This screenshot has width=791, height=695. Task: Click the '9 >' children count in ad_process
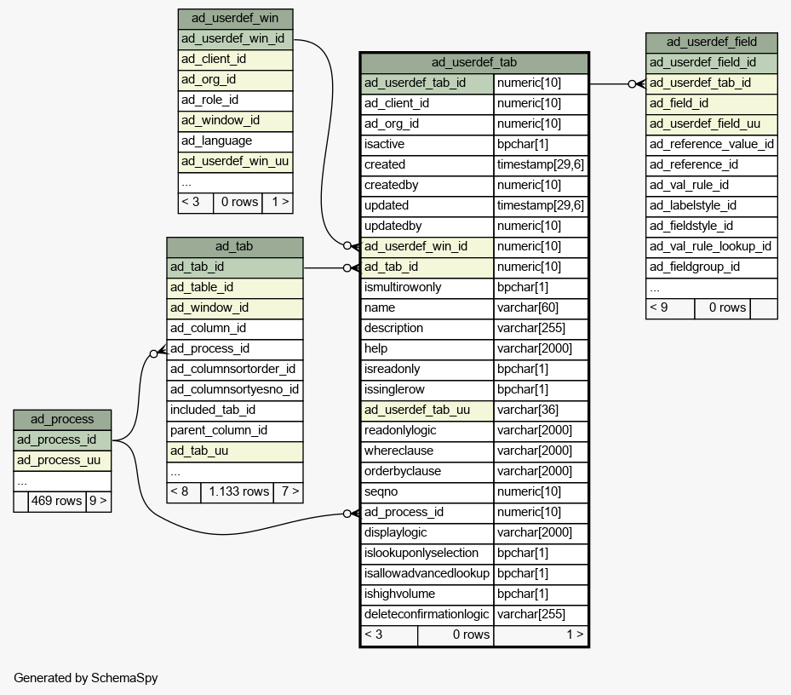coord(98,501)
